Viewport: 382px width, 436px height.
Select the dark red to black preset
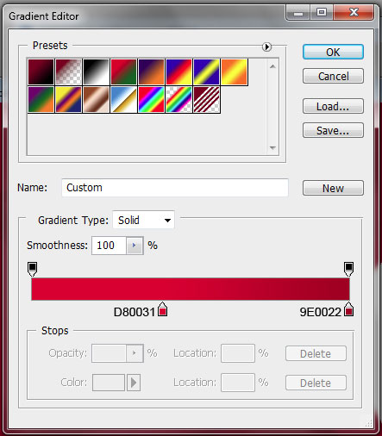(41, 72)
